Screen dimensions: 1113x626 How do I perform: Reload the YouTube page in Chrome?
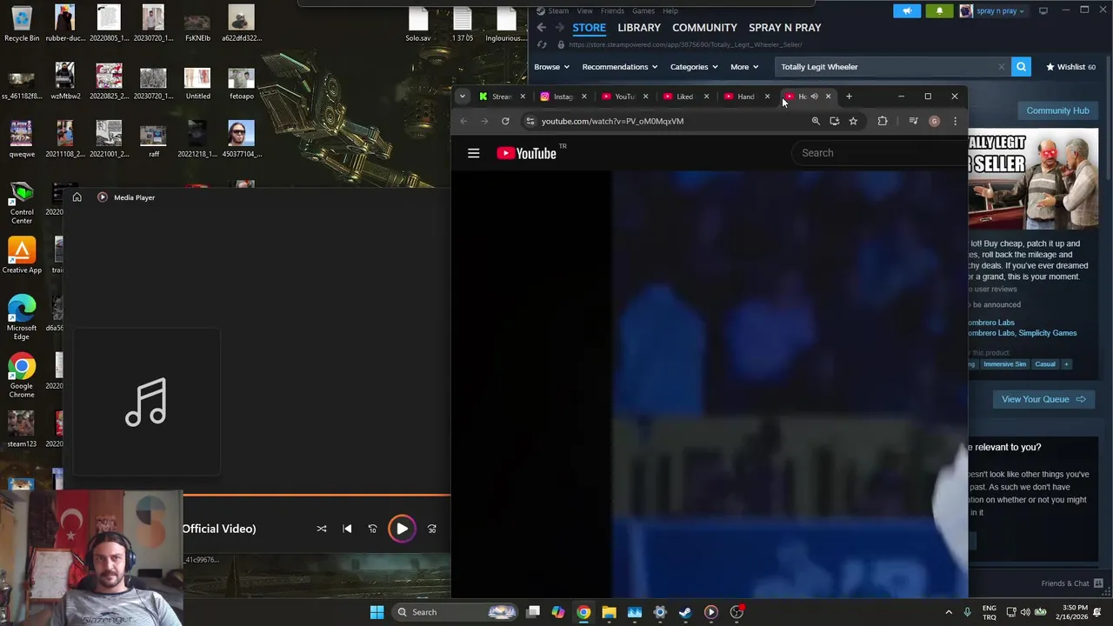click(505, 122)
